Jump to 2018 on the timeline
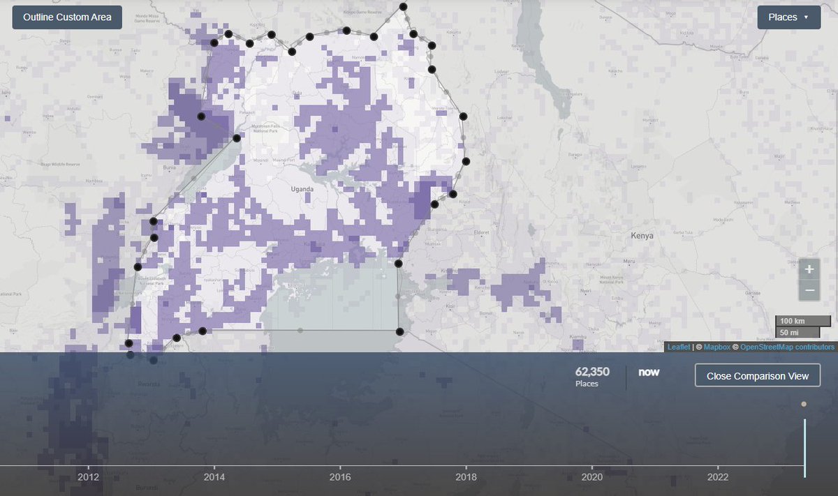The height and width of the screenshot is (496, 838). [x=466, y=477]
